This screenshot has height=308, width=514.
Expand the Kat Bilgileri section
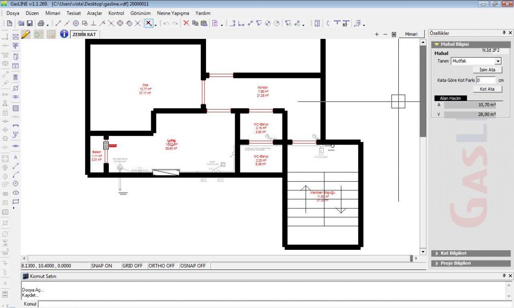pos(471,253)
